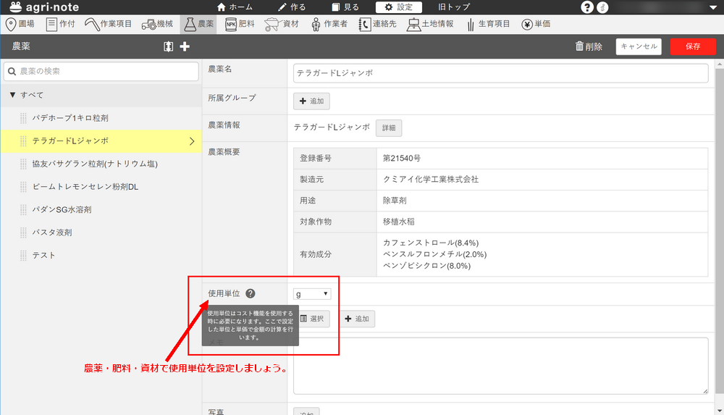Open the 作業者 workers tab
This screenshot has width=724, height=415.
point(329,24)
